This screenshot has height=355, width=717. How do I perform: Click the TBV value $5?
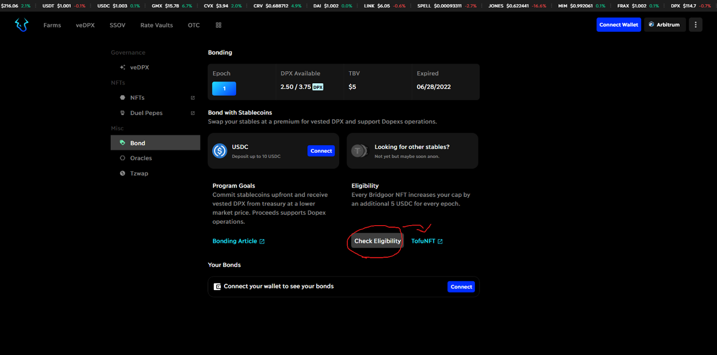[x=352, y=87]
